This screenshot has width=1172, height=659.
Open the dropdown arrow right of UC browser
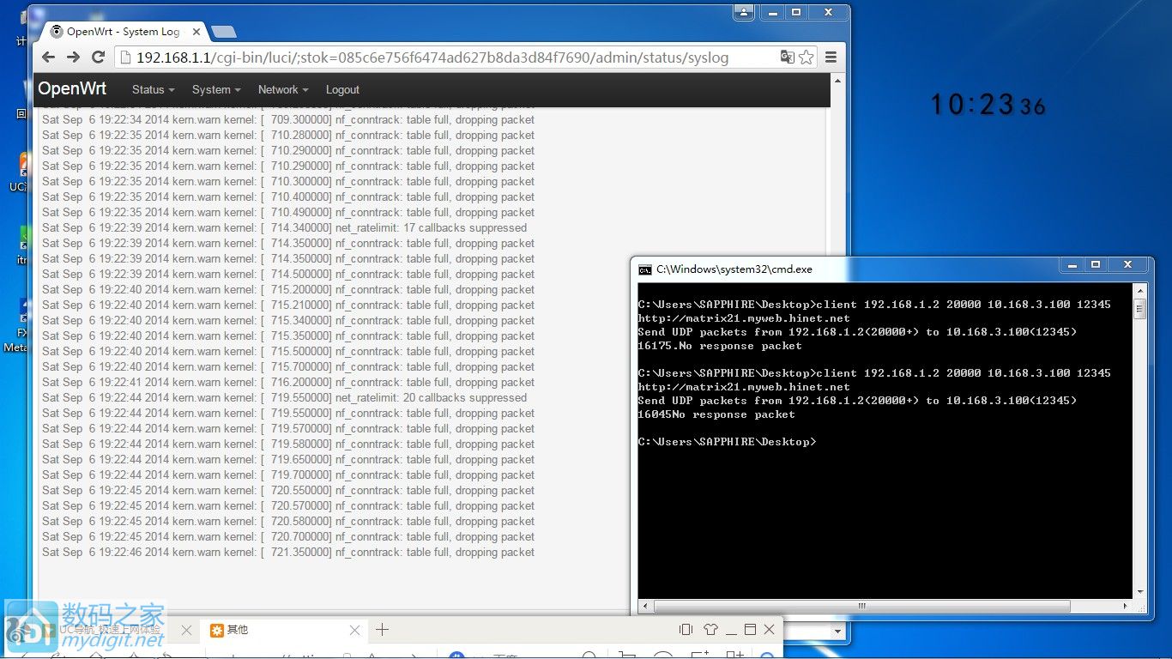(838, 631)
